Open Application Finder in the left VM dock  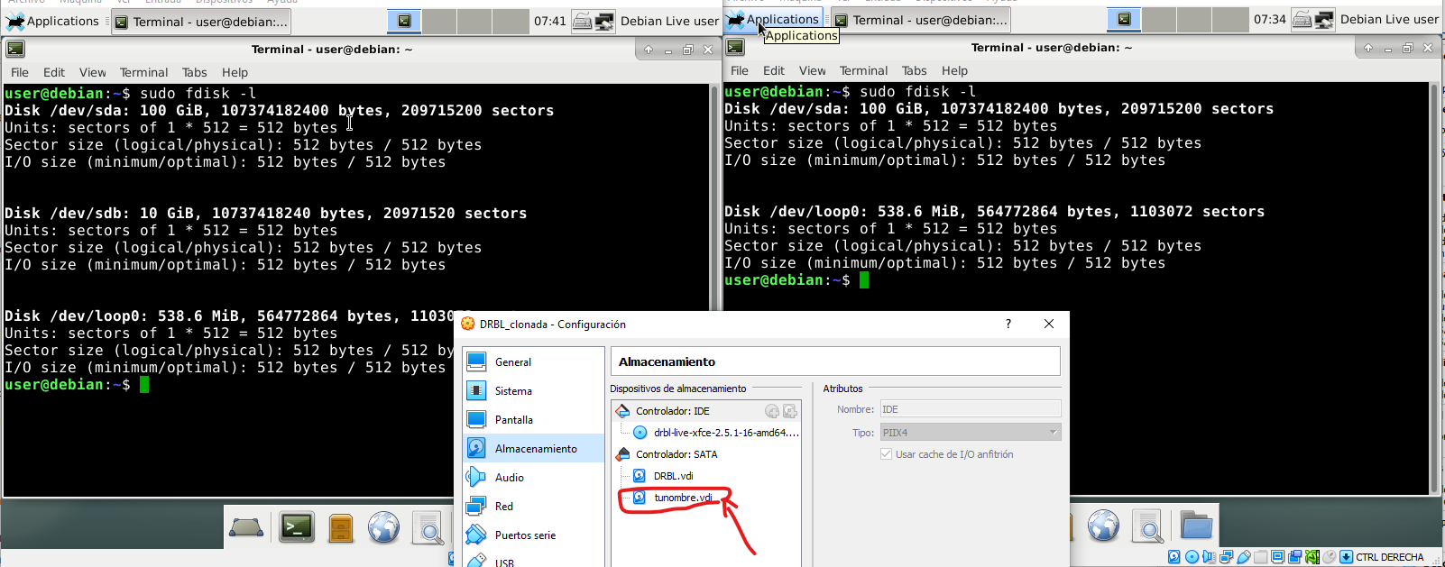coord(428,528)
